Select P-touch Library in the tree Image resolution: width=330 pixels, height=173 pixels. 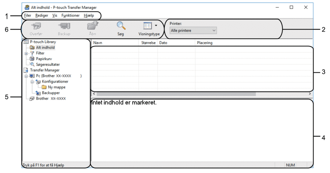point(43,42)
